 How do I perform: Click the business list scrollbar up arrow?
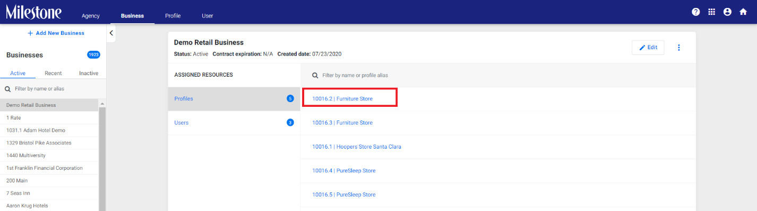pos(102,103)
